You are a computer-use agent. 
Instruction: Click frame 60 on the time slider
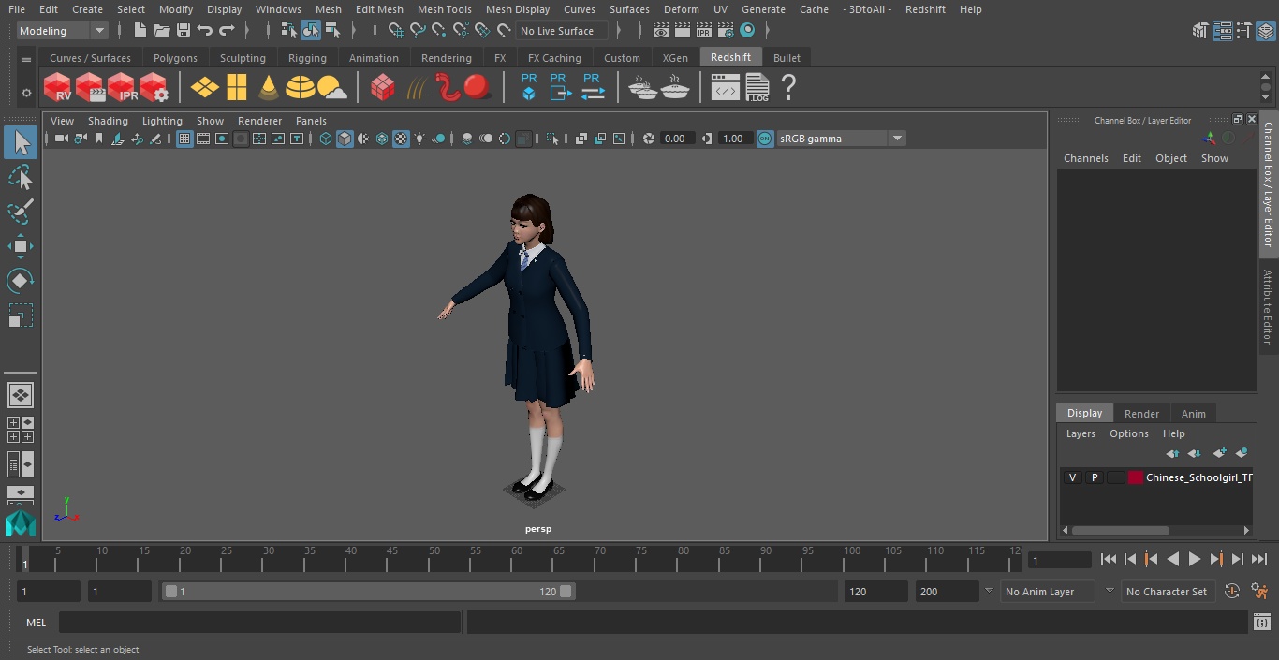coord(517,559)
